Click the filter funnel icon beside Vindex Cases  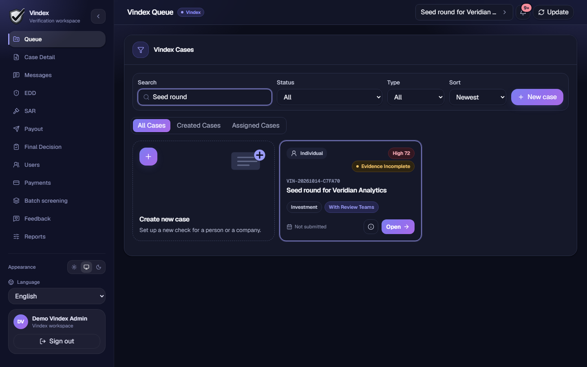[141, 50]
